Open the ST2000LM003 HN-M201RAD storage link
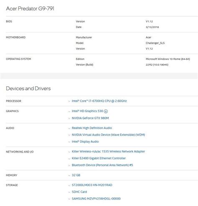Viewport: 198px width, 206px height. (x=92, y=185)
